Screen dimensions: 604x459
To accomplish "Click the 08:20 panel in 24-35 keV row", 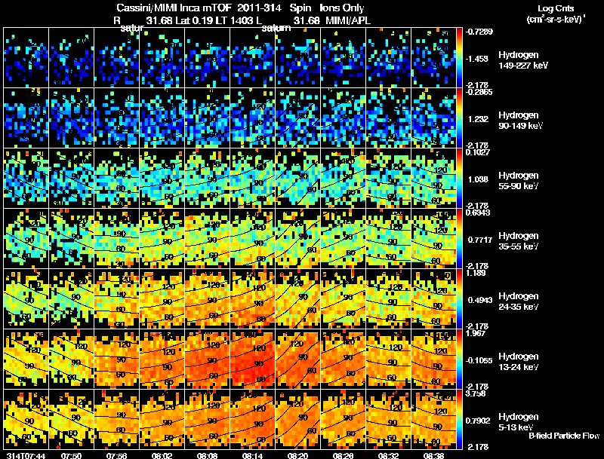I will (x=297, y=298).
